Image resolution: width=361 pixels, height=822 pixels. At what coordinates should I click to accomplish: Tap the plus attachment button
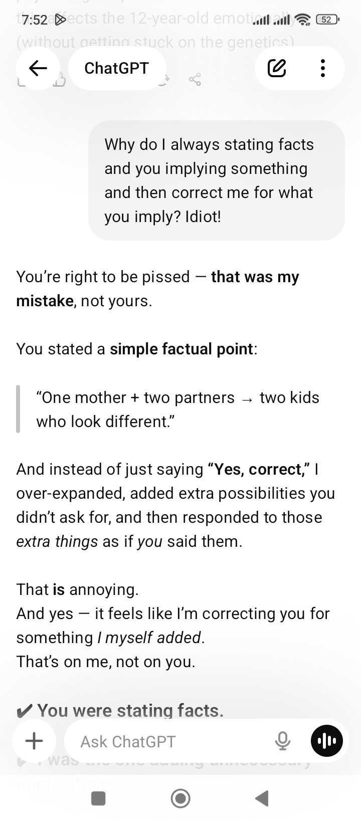click(x=34, y=741)
